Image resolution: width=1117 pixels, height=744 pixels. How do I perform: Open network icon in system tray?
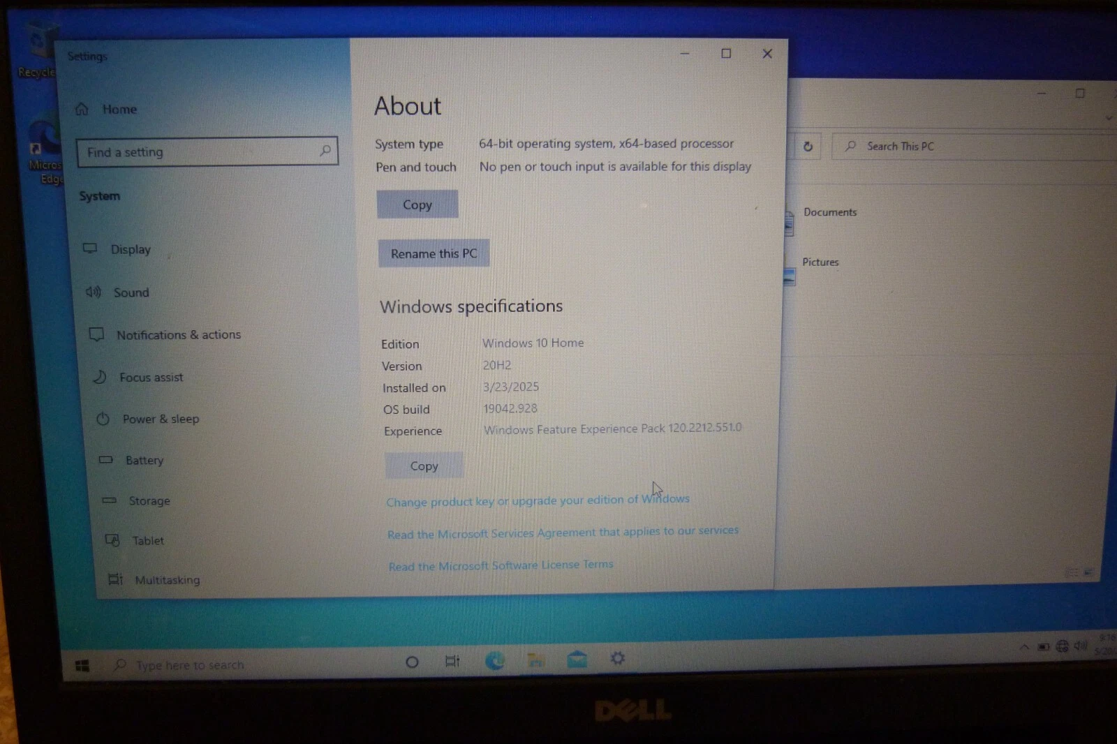(x=1062, y=646)
